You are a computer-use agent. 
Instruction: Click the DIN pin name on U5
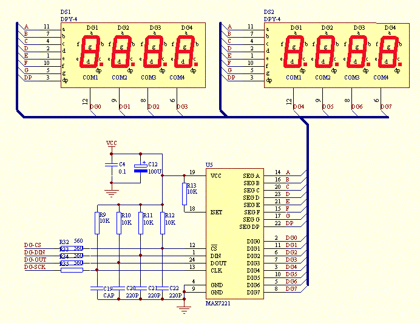coord(215,256)
